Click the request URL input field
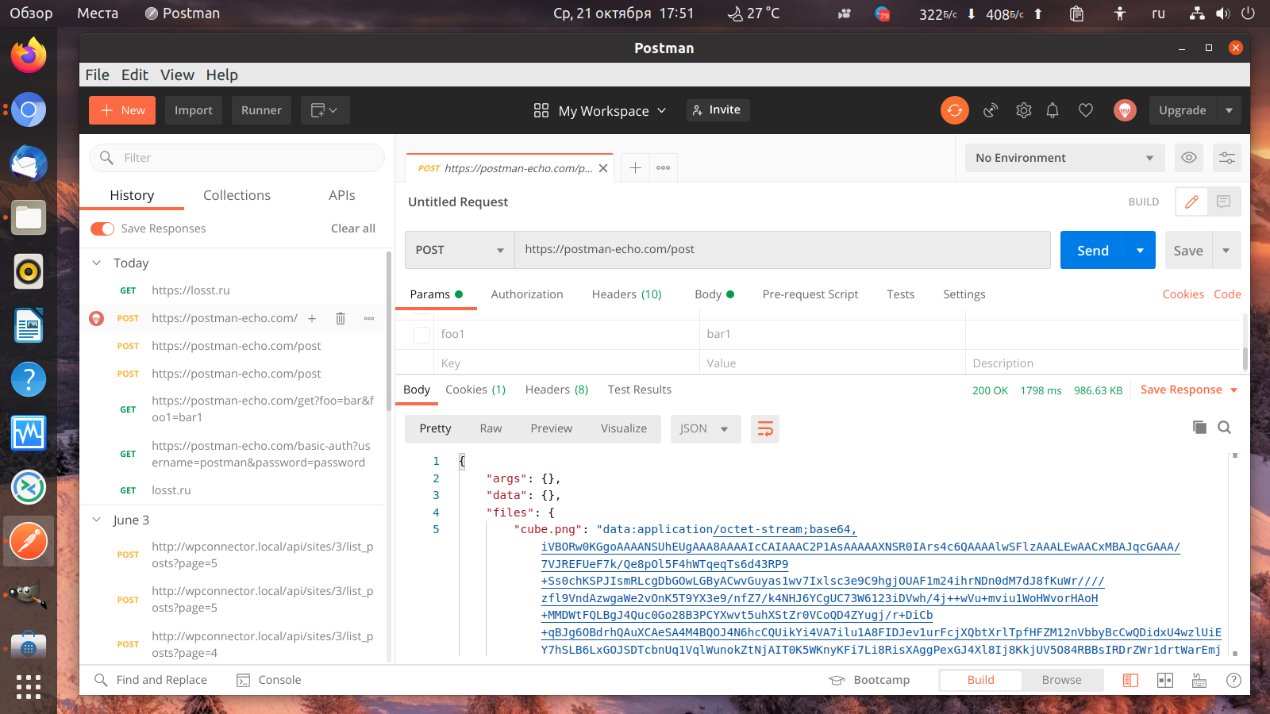The image size is (1270, 714). pos(783,250)
